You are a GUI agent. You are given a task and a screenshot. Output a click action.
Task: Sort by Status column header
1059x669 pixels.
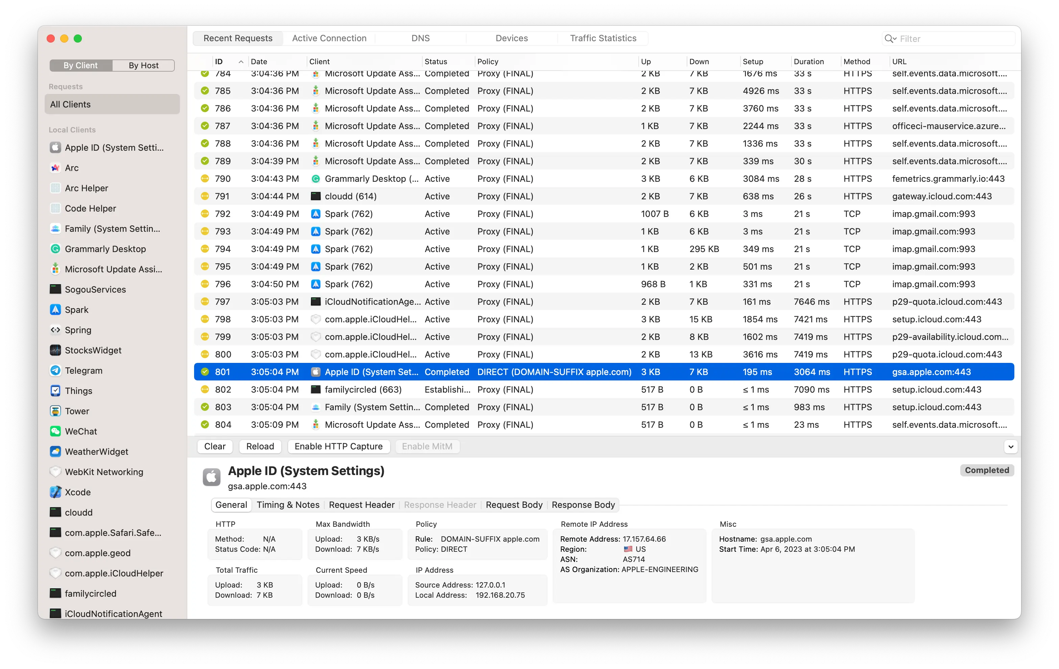(448, 61)
